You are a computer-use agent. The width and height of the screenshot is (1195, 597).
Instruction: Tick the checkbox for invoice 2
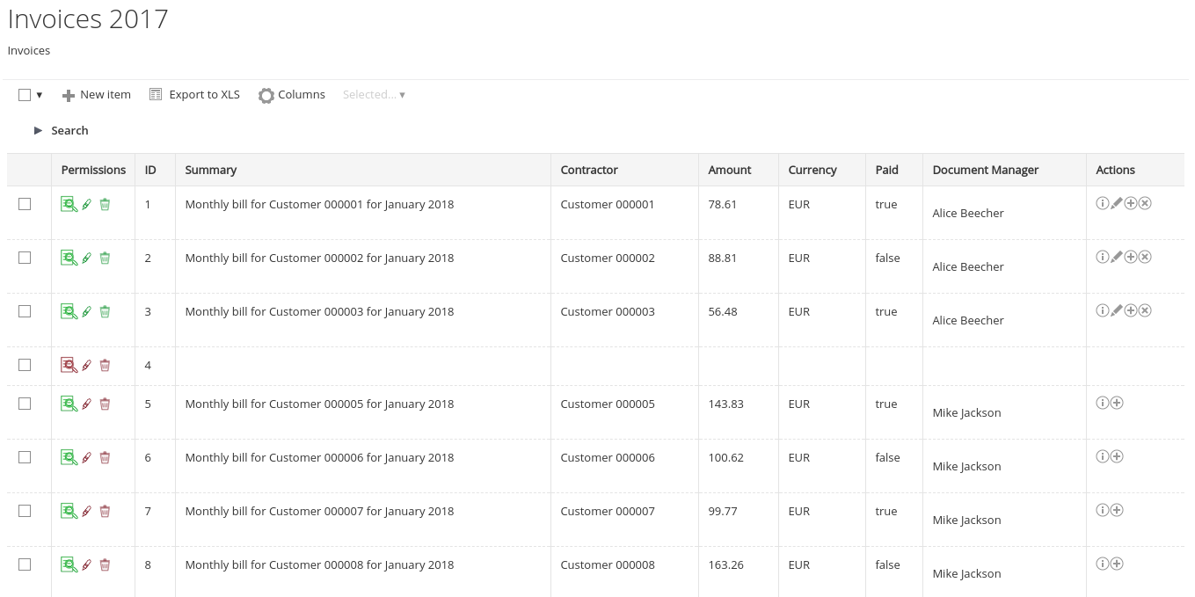[x=25, y=258]
